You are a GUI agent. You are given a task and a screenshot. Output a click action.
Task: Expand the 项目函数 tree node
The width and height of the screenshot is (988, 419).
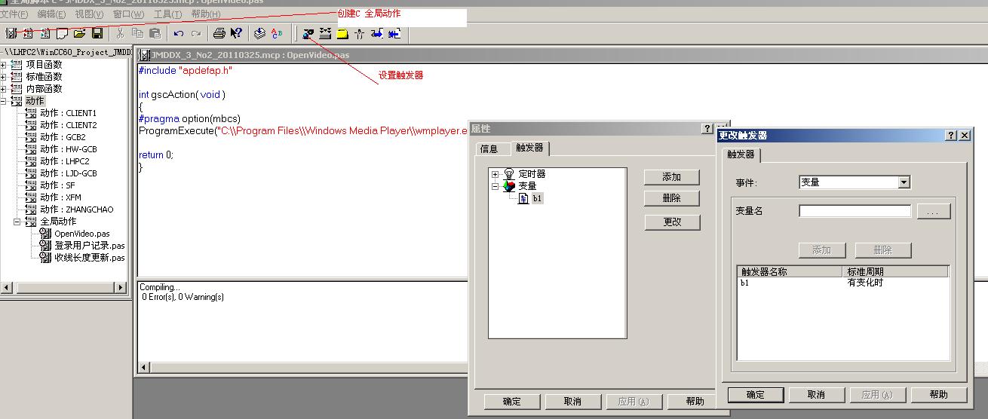[x=4, y=65]
